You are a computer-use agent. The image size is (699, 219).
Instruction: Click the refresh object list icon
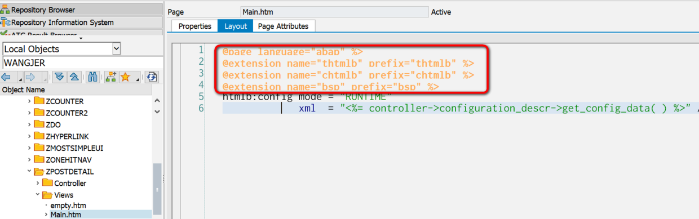[x=151, y=77]
